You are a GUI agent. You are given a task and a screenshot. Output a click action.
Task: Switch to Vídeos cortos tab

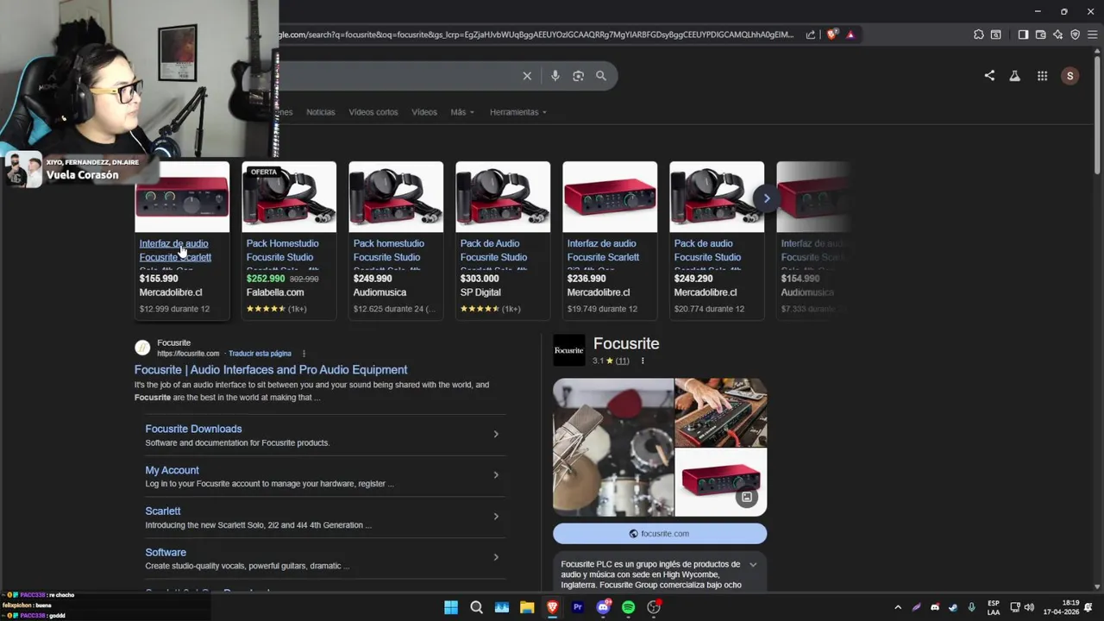pyautogui.click(x=373, y=112)
